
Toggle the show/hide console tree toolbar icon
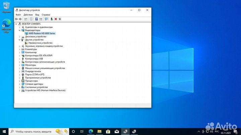[x=26, y=19]
